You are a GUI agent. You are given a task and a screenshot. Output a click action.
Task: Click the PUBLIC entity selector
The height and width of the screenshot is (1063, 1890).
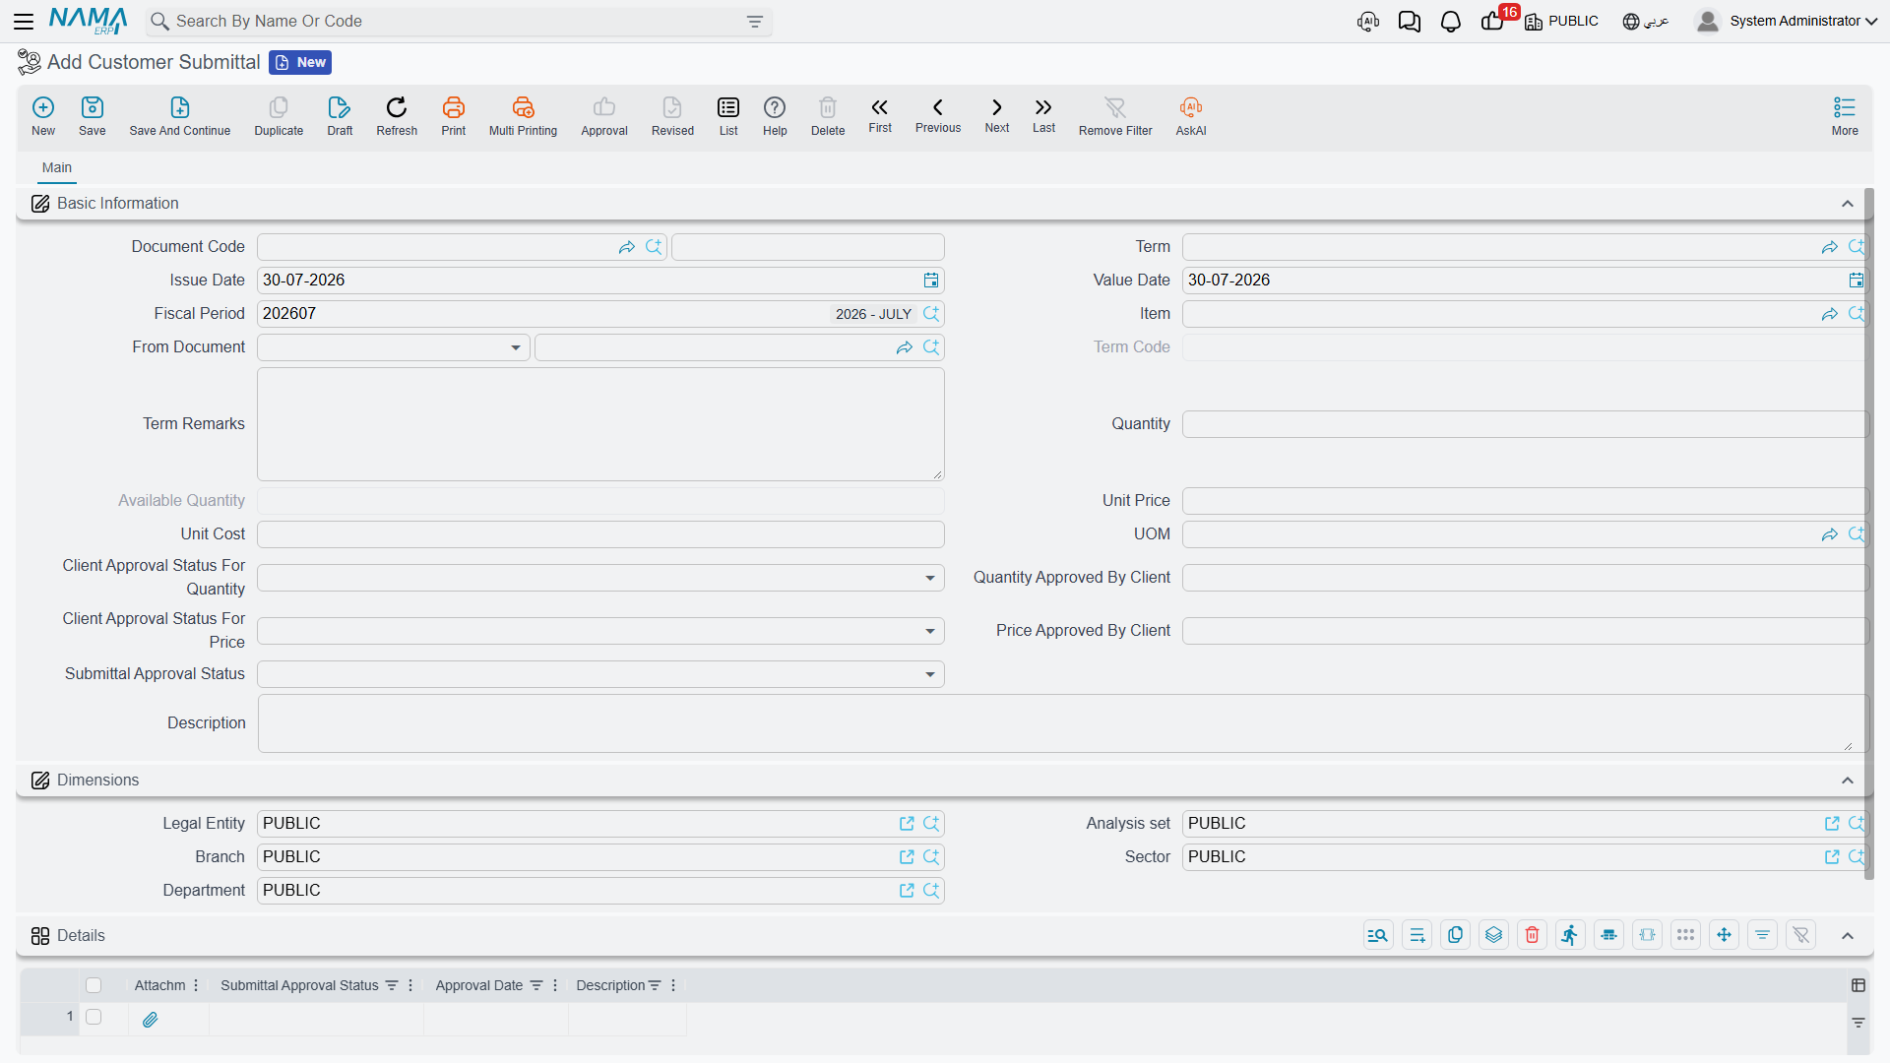pos(1561,21)
